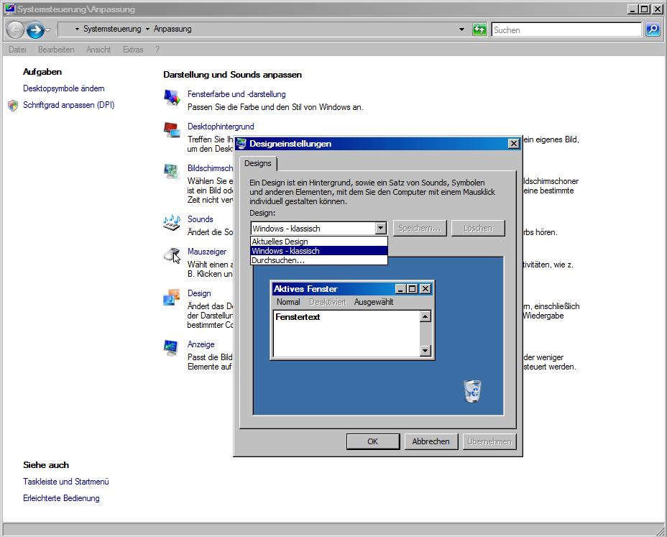Open the address bar history dropdown
The image size is (667, 537).
pos(461,29)
